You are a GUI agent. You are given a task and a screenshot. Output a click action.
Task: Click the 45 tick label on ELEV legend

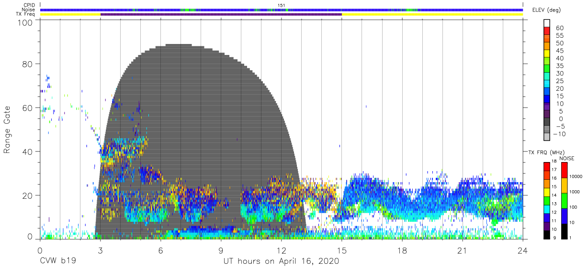click(559, 51)
